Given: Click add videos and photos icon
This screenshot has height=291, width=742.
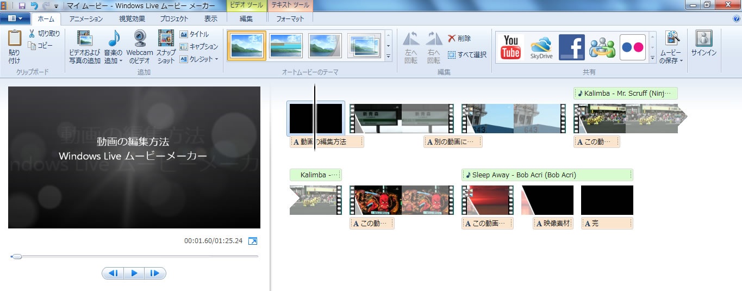Looking at the screenshot, I should [x=84, y=40].
